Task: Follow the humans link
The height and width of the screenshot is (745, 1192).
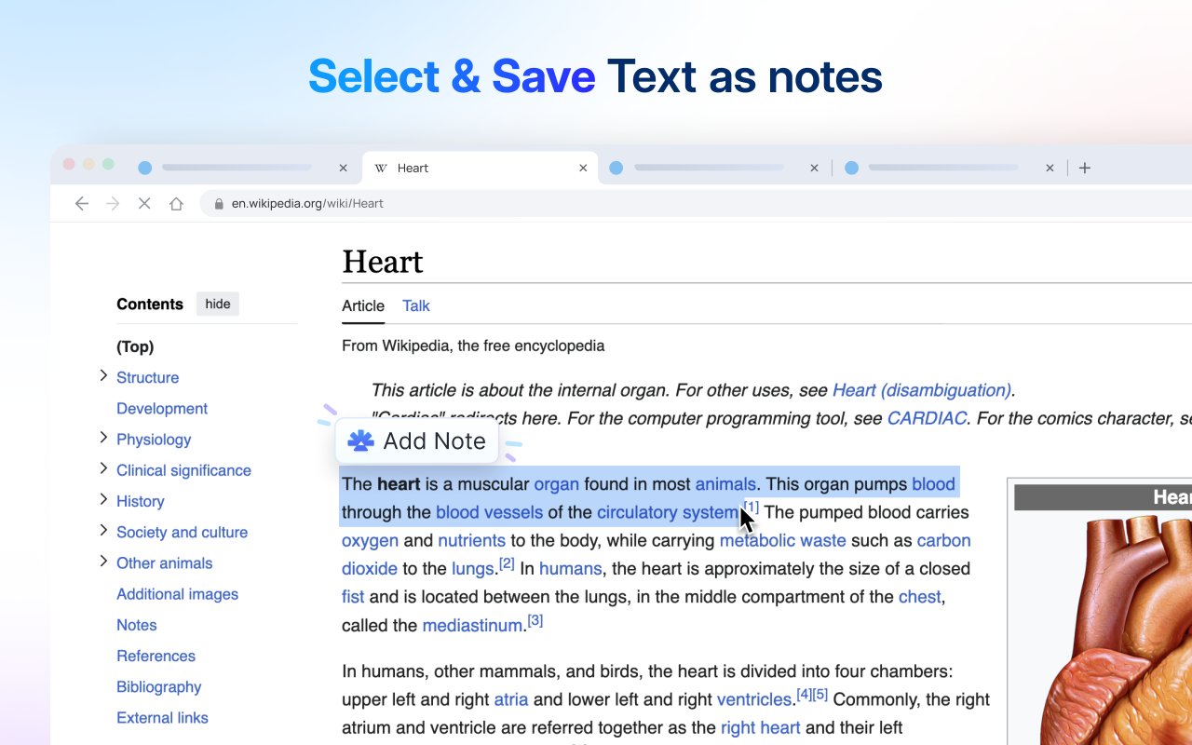Action: click(570, 569)
